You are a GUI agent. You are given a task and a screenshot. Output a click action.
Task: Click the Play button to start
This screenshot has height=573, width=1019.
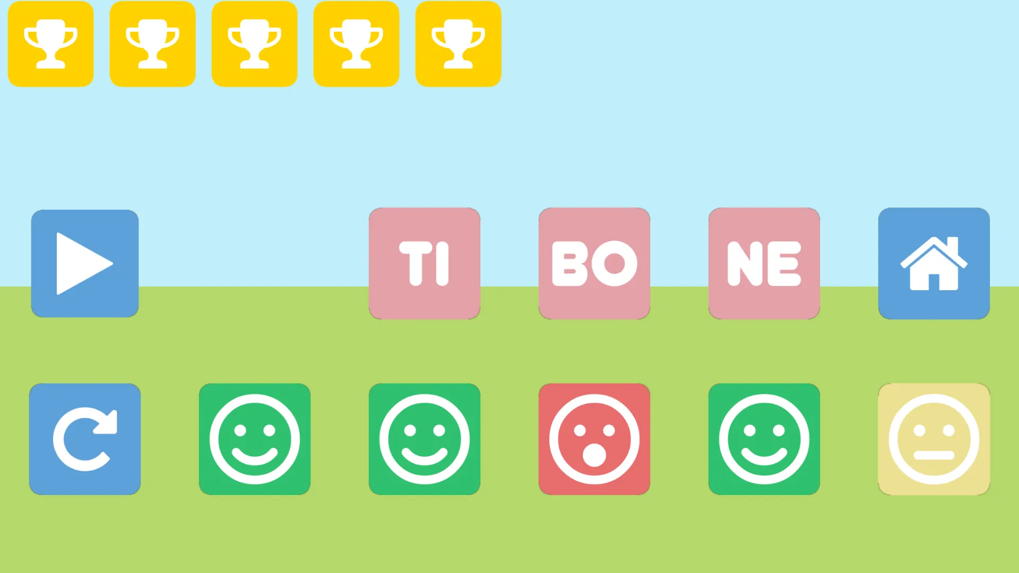click(x=85, y=263)
